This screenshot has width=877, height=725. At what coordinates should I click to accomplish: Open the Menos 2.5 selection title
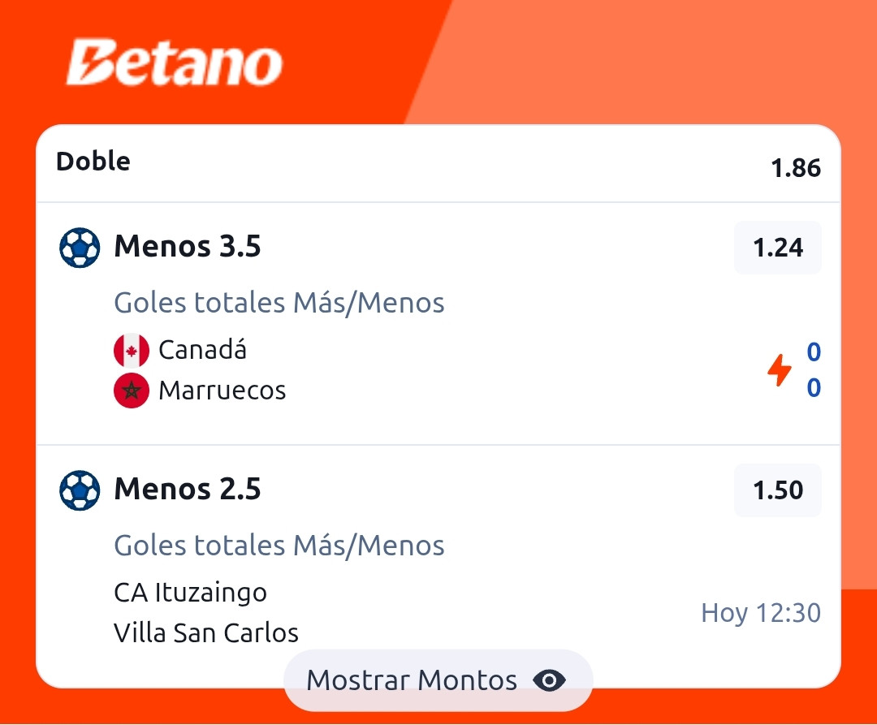(x=188, y=489)
